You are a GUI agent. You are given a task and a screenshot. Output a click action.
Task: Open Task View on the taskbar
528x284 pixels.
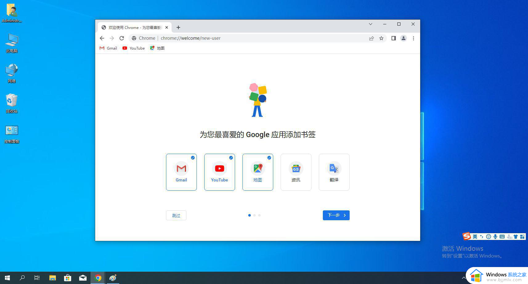[x=37, y=278]
